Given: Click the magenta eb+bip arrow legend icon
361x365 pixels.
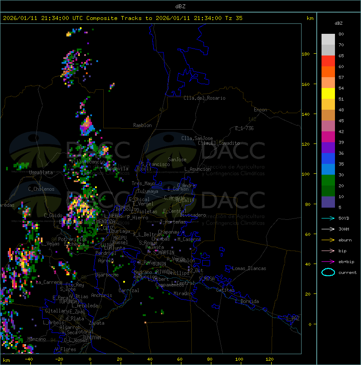Looking at the screenshot, I should coord(328,262).
